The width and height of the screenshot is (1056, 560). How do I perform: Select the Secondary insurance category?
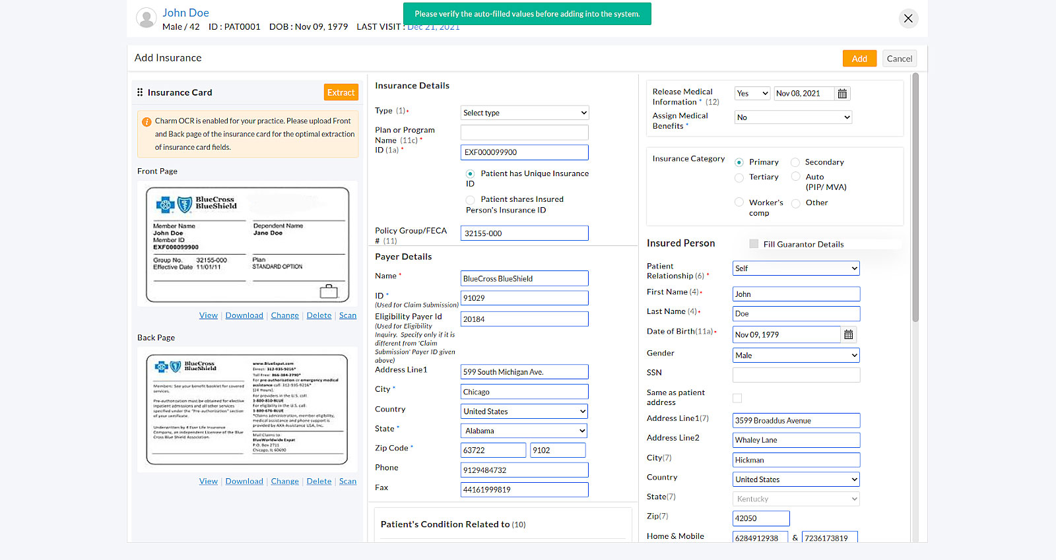(795, 162)
